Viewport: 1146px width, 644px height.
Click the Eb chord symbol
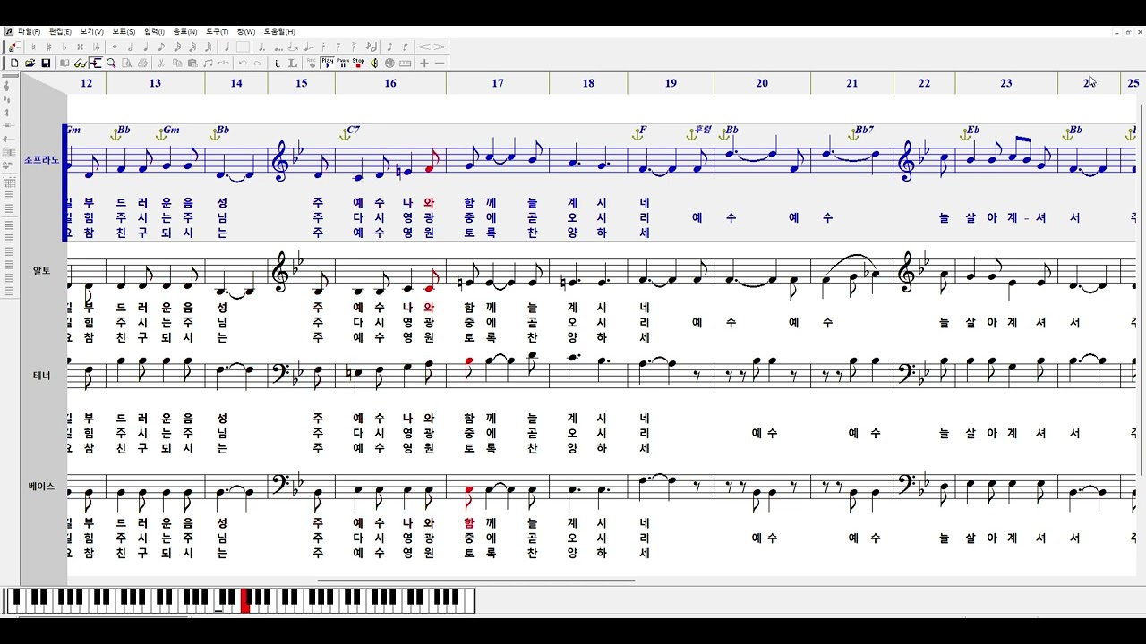[973, 130]
